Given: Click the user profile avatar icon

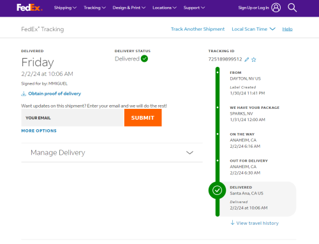Looking at the screenshot, I should [276, 8].
